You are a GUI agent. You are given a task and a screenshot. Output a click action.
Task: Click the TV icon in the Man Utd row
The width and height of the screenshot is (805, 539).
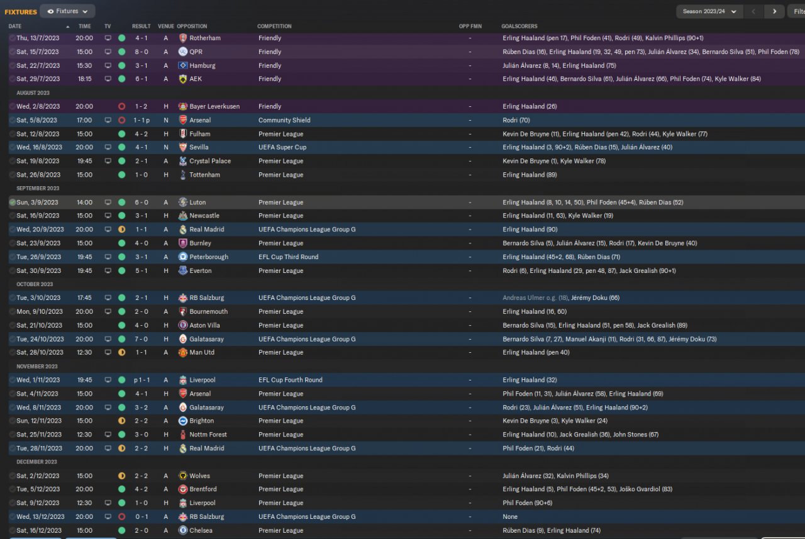(108, 353)
